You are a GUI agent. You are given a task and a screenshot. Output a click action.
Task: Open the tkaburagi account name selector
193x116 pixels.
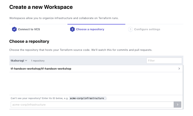(x=17, y=60)
